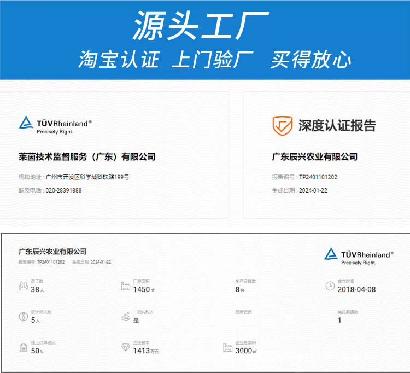Click the 源头工厂 banner headline
The height and width of the screenshot is (373, 410).
pos(201,25)
